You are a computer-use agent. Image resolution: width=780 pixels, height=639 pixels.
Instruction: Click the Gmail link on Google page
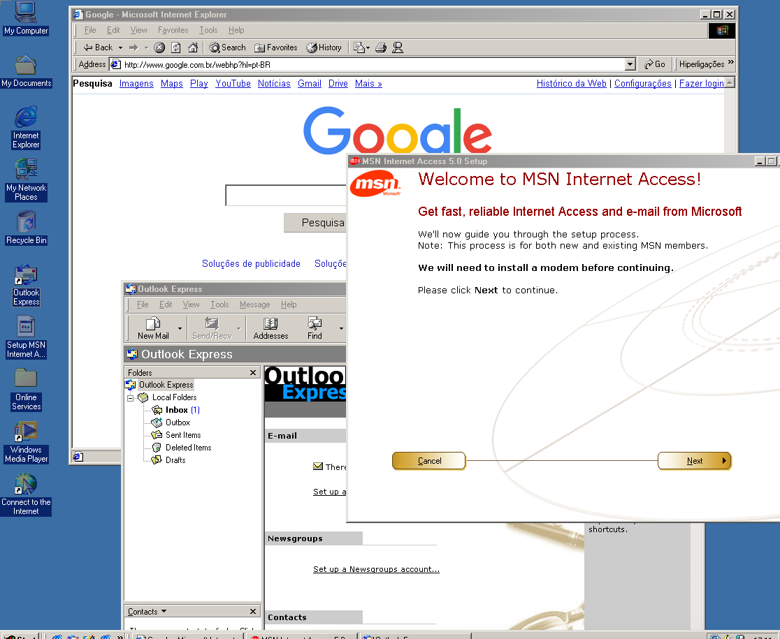[309, 83]
